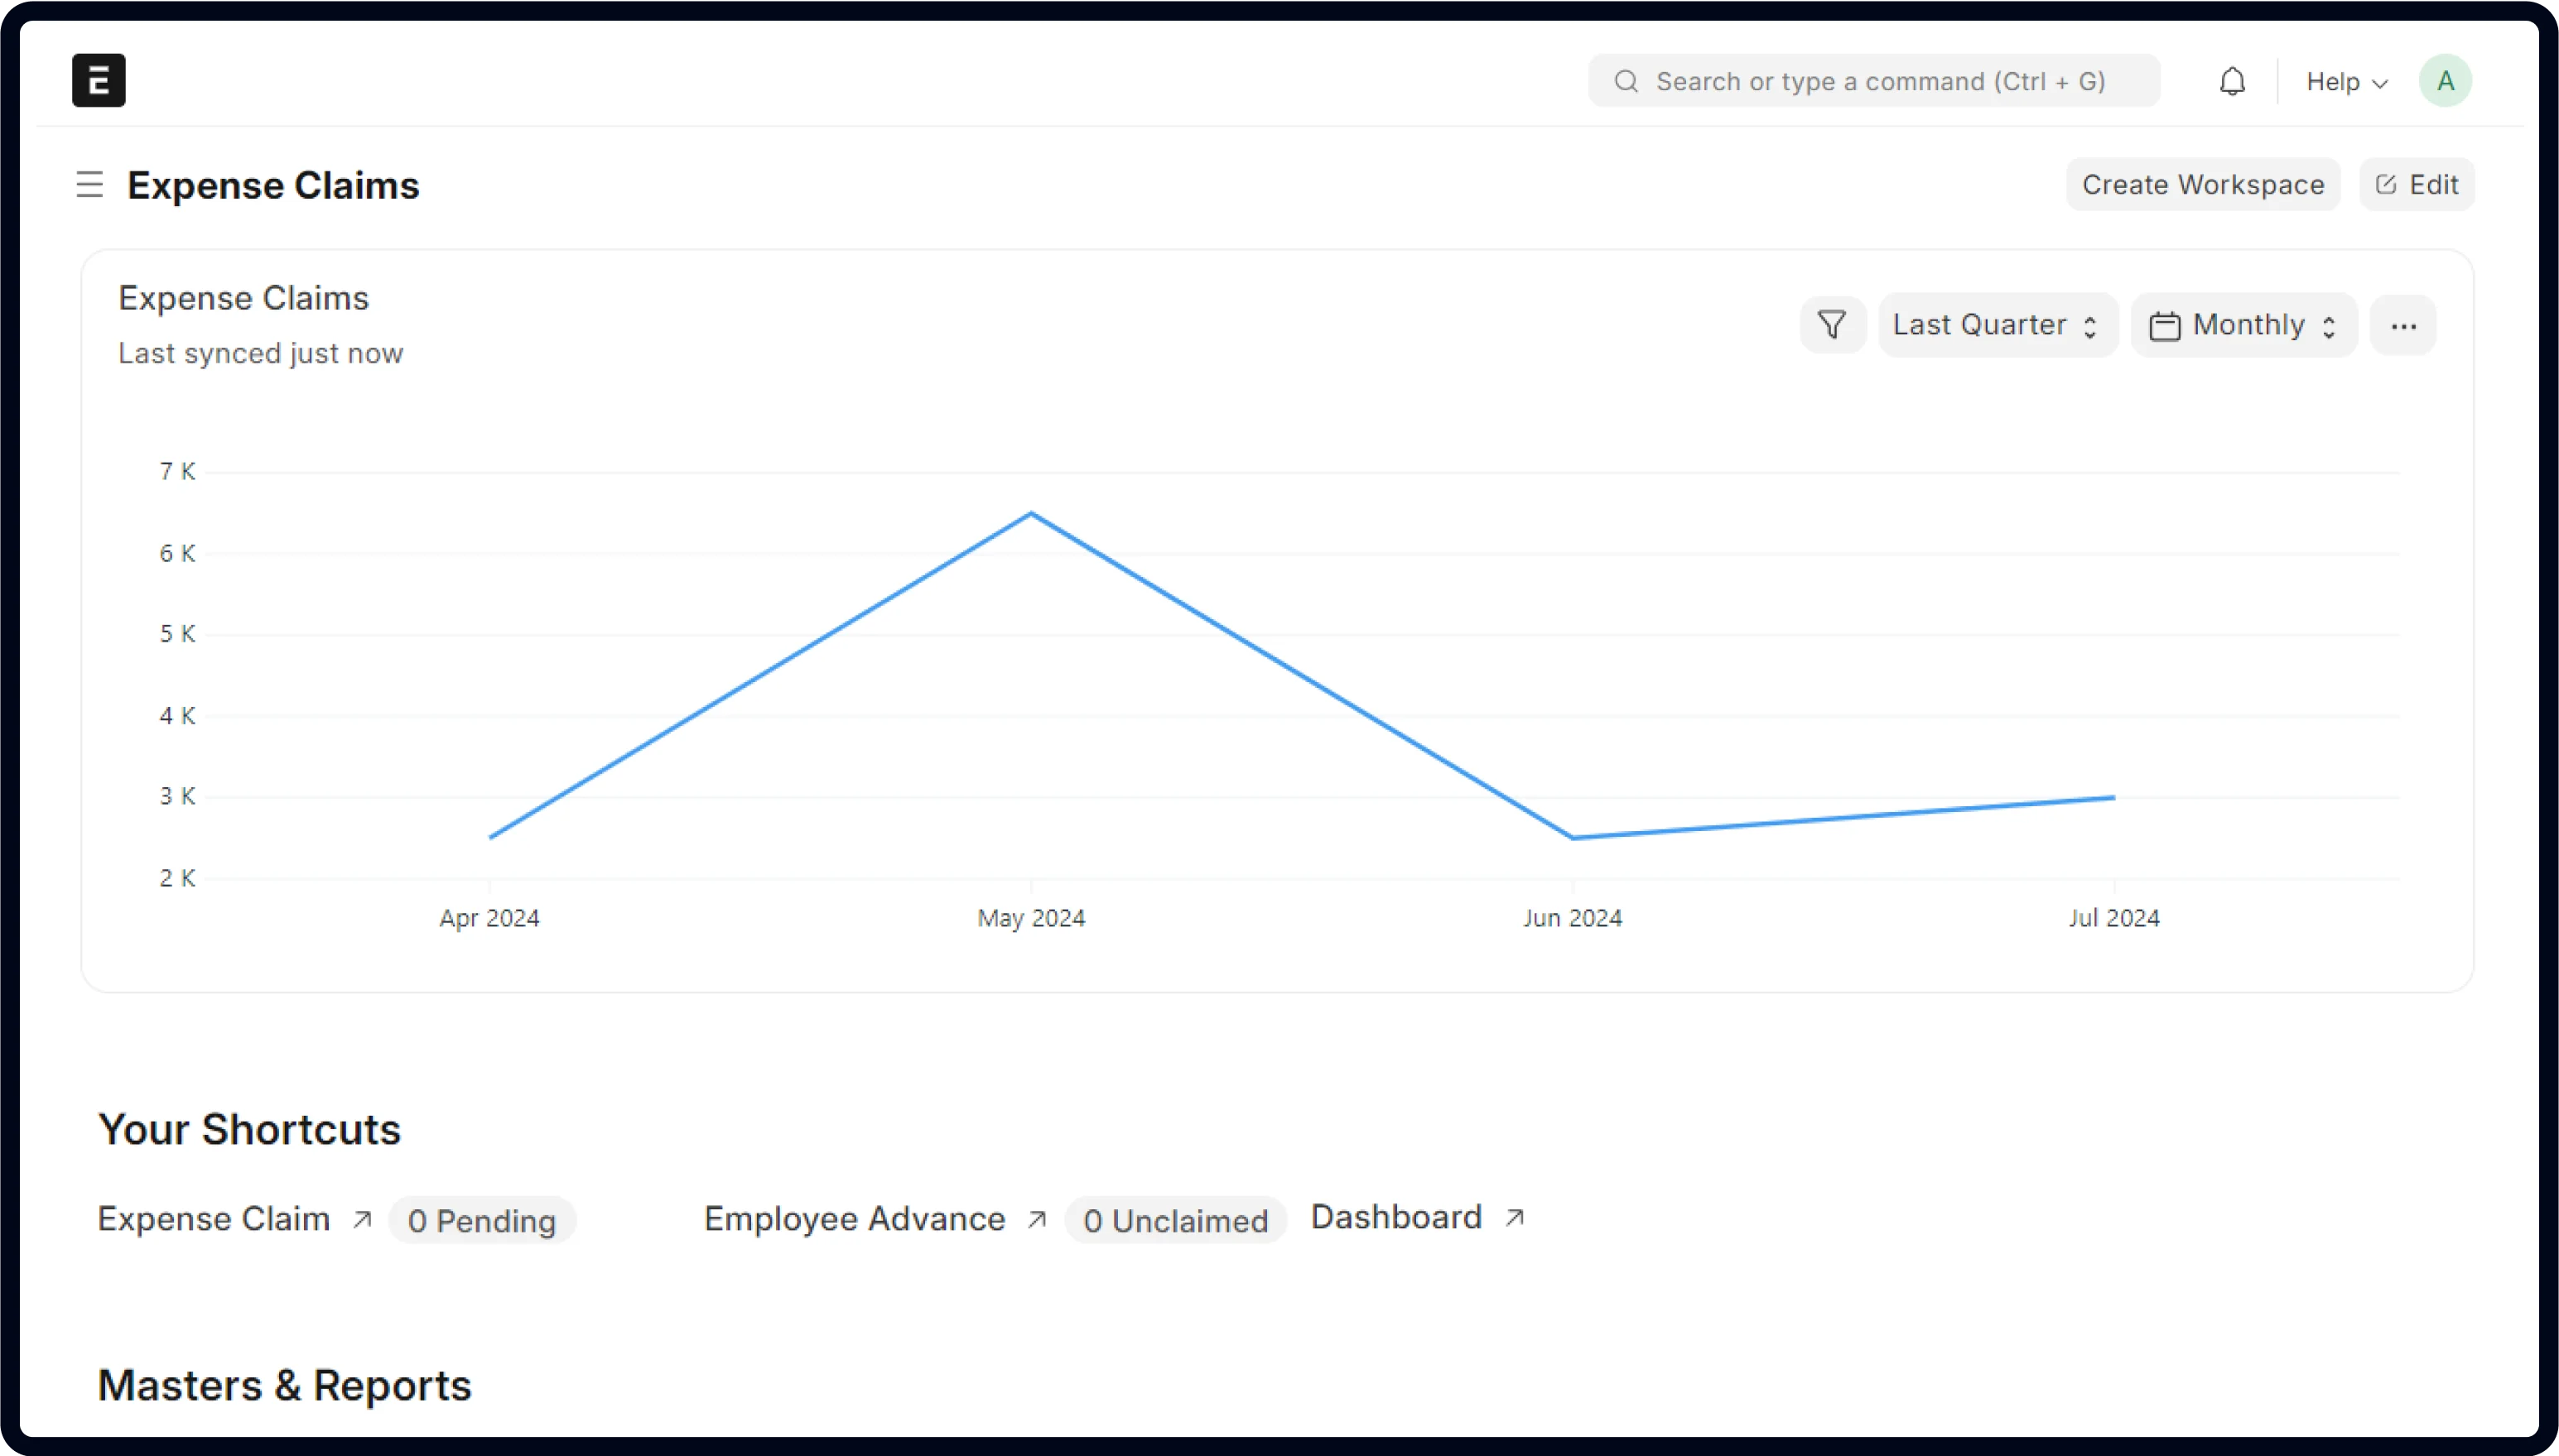Click the 0 Unclaimed badge
Image resolution: width=2559 pixels, height=1456 pixels.
click(x=1175, y=1221)
